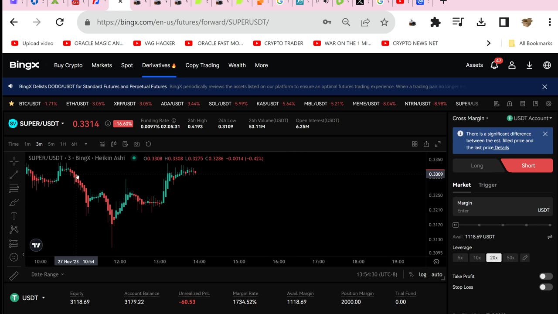Viewport: 558px width, 314px height.
Task: Open Details link in price warning
Action: point(502,148)
